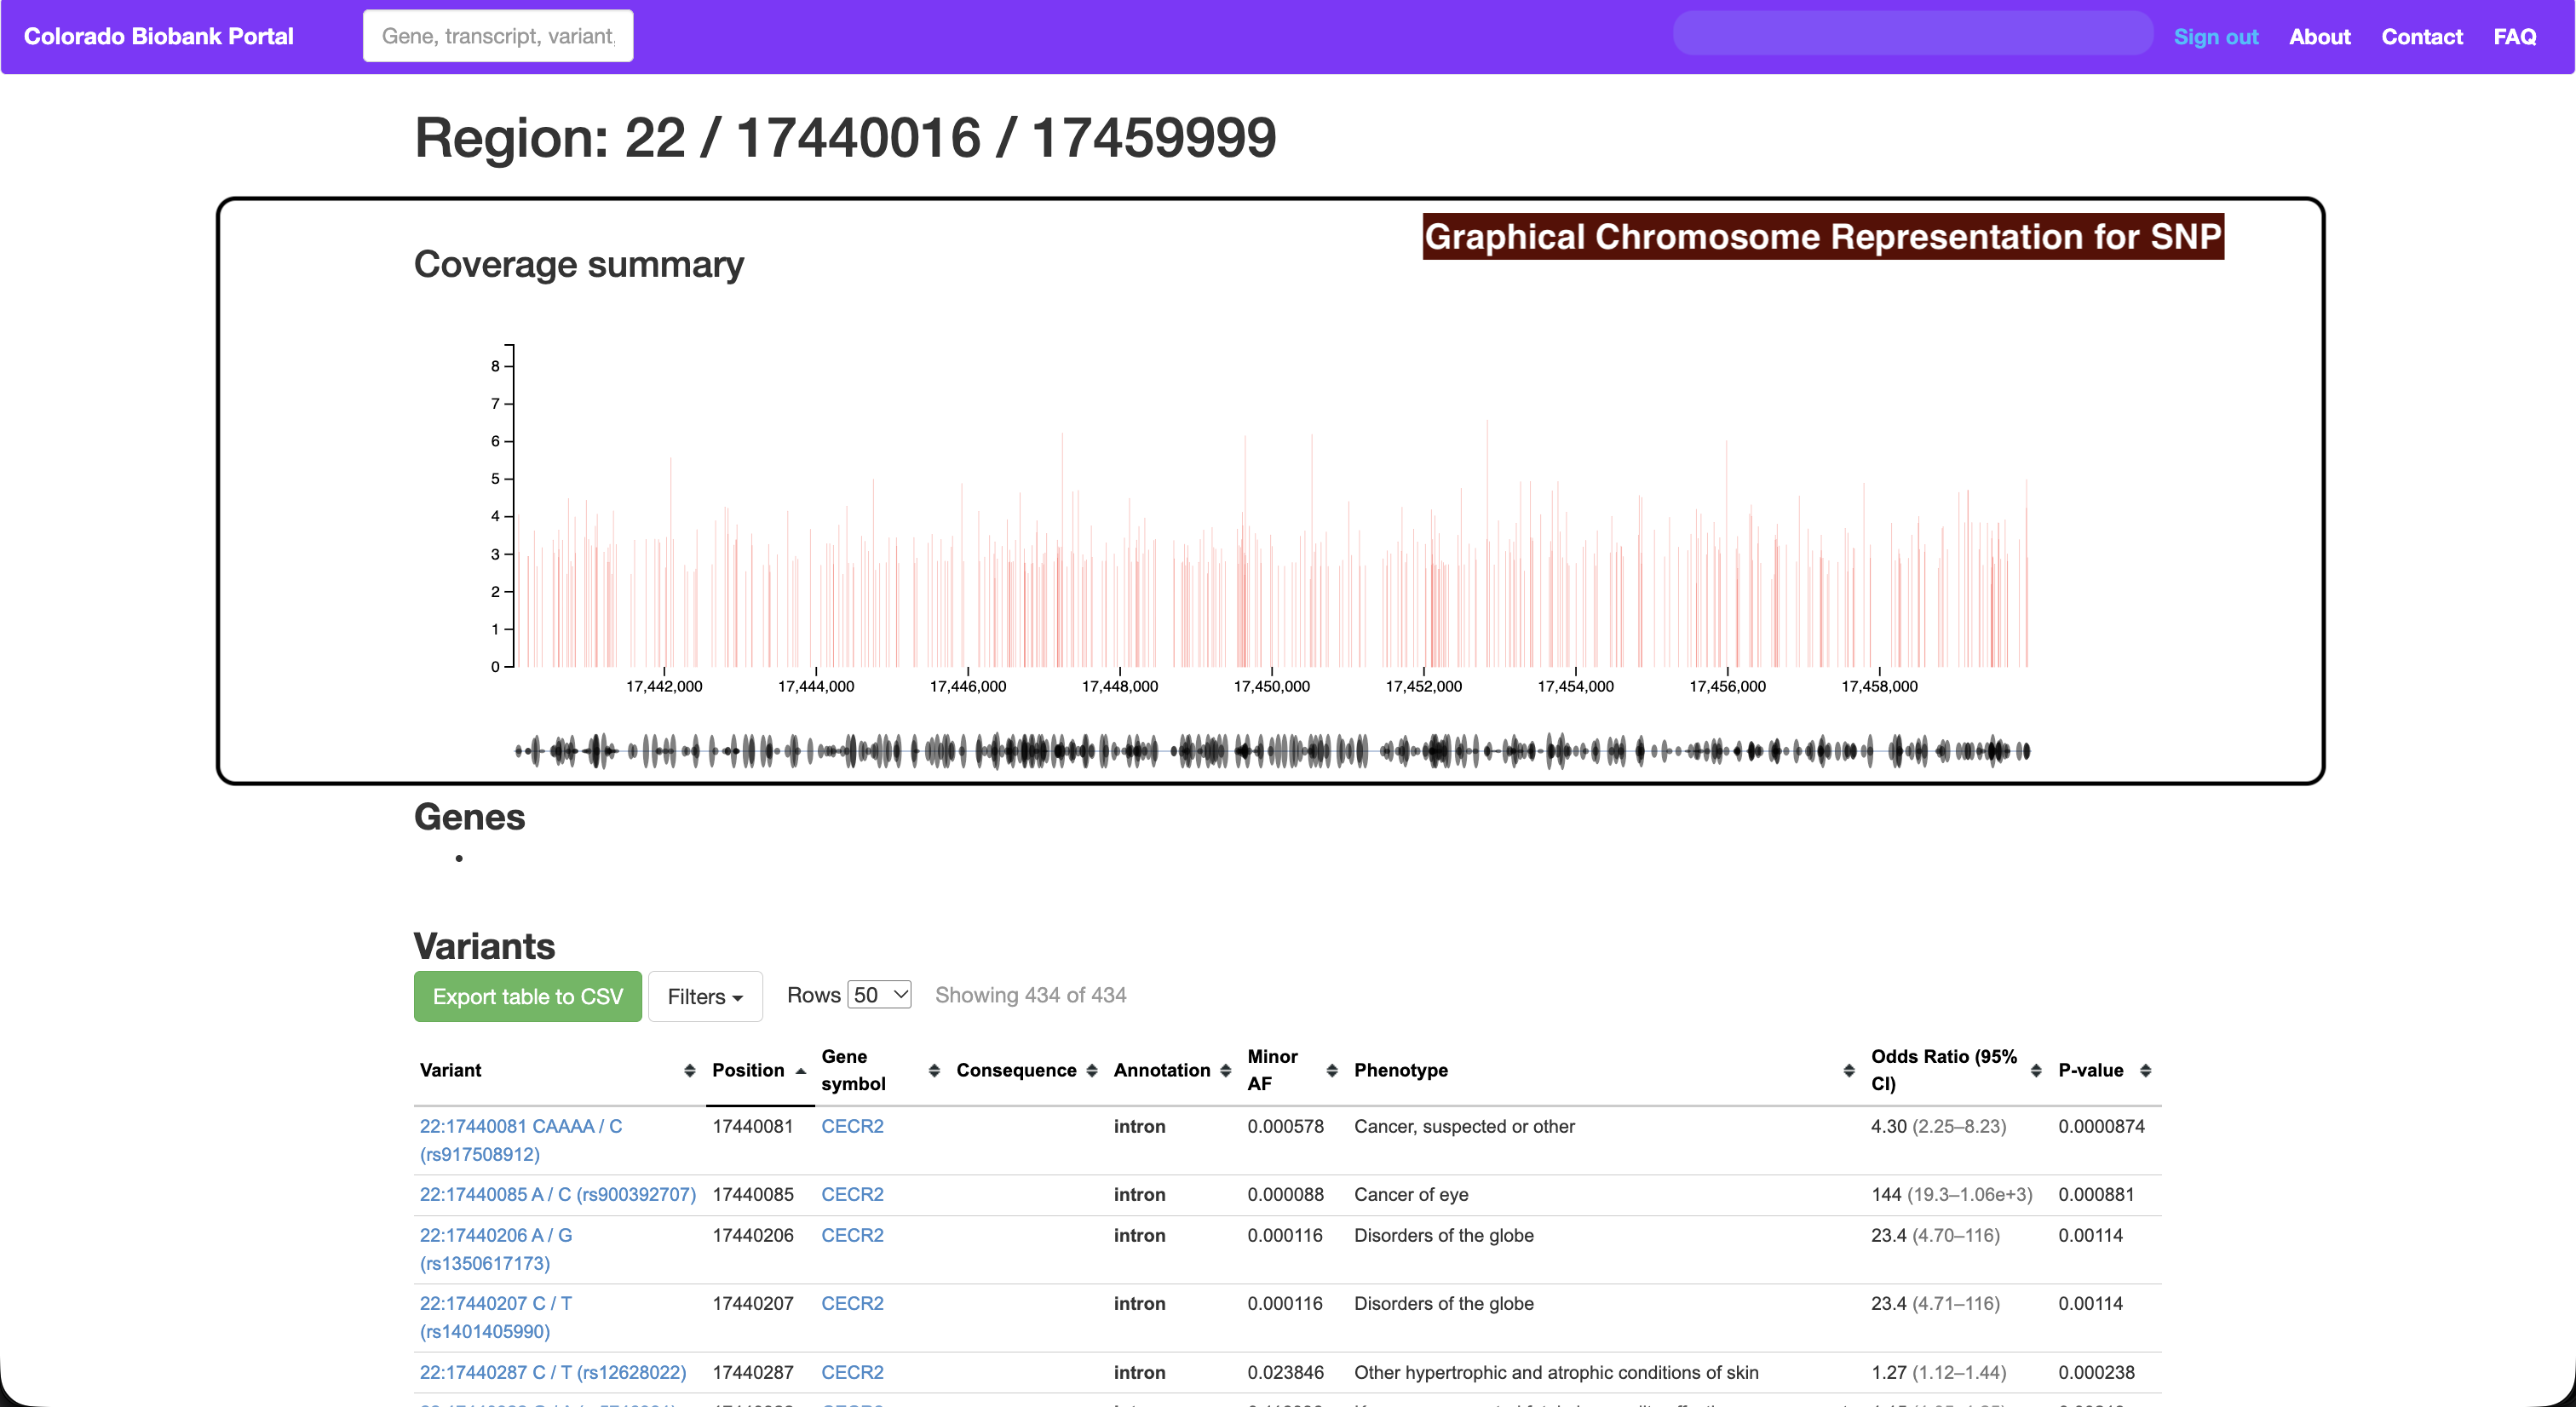The height and width of the screenshot is (1407, 2576).
Task: Open variant 22:17440287 C / T
Action: 553,1372
